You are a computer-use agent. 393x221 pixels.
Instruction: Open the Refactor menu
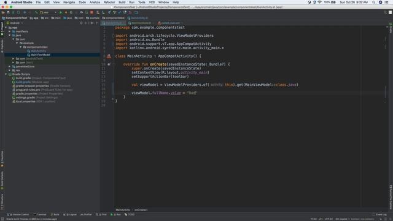tap(109, 2)
